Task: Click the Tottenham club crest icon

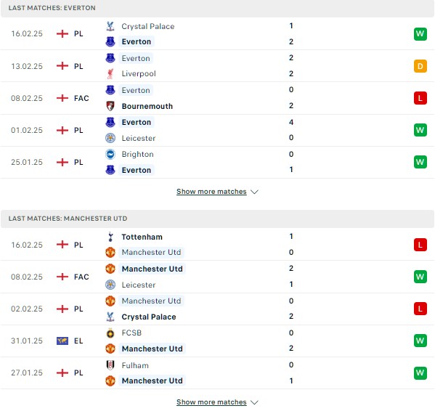Action: pos(110,237)
